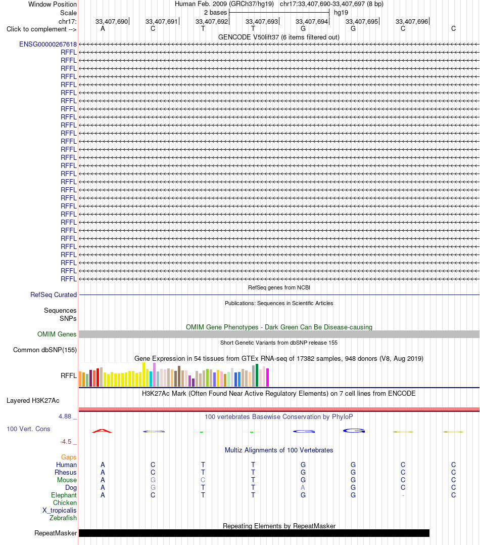Click the GTEx tissue expression bar chart
This screenshot has height=545, width=480.
point(174,374)
